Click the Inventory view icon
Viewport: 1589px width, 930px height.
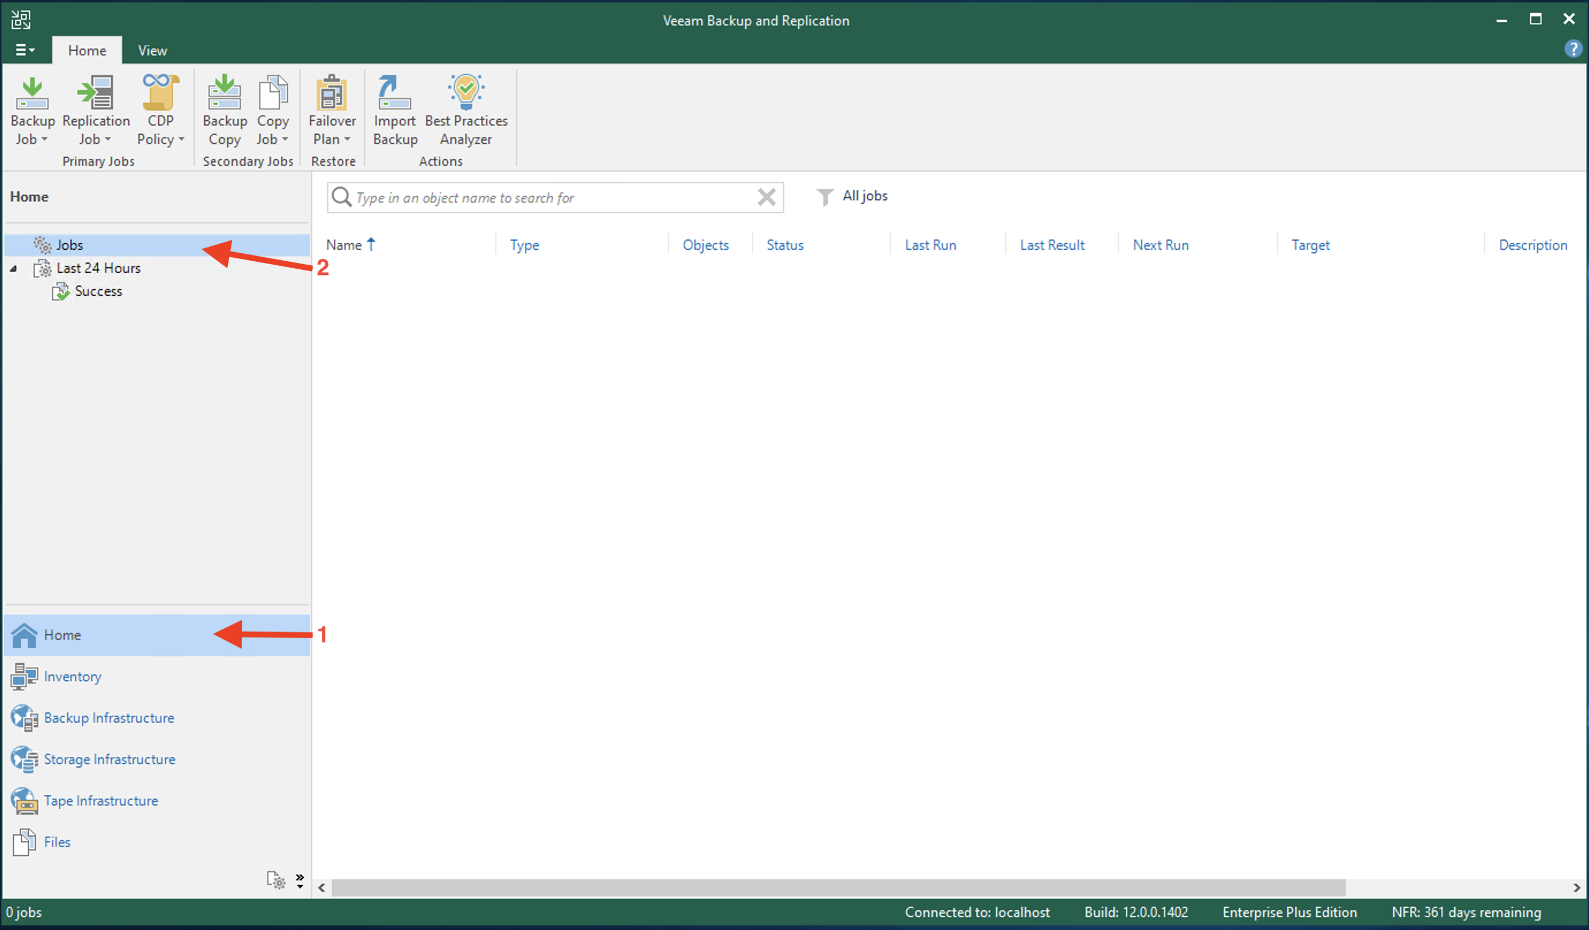pyautogui.click(x=24, y=677)
